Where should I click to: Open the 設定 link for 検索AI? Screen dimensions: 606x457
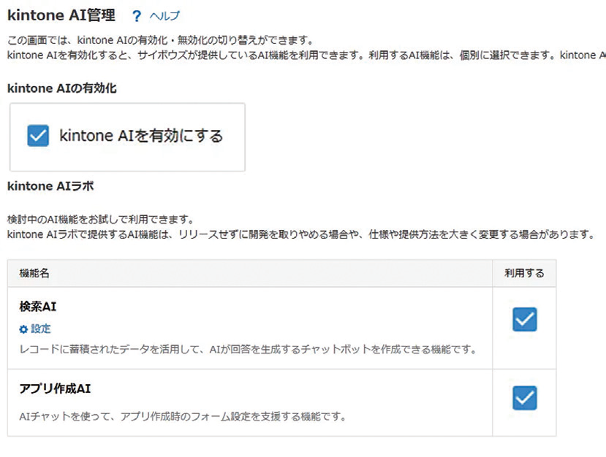tap(41, 329)
